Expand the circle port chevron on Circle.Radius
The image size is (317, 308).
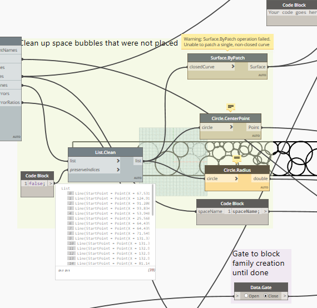pyautogui.click(x=236, y=178)
